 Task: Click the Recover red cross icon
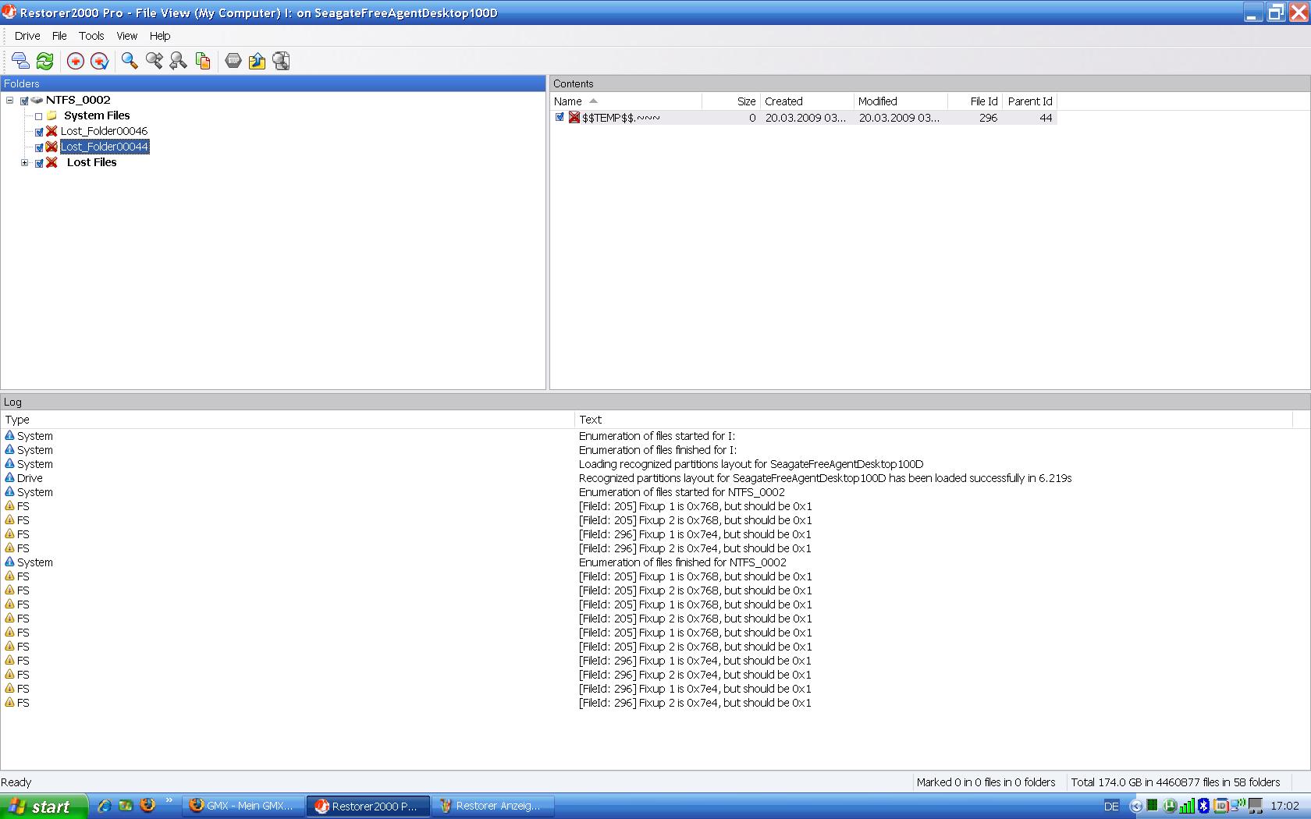tap(76, 61)
